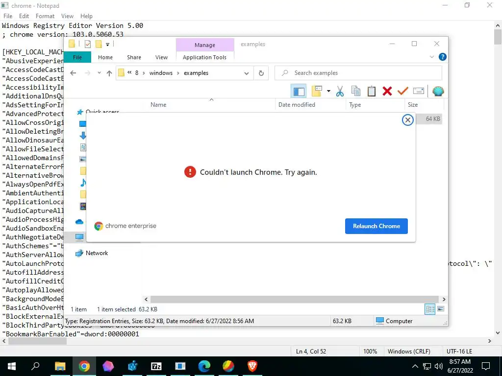The width and height of the screenshot is (502, 376).
Task: Click the clipboard Paste icon in Explorer
Action: click(372, 92)
